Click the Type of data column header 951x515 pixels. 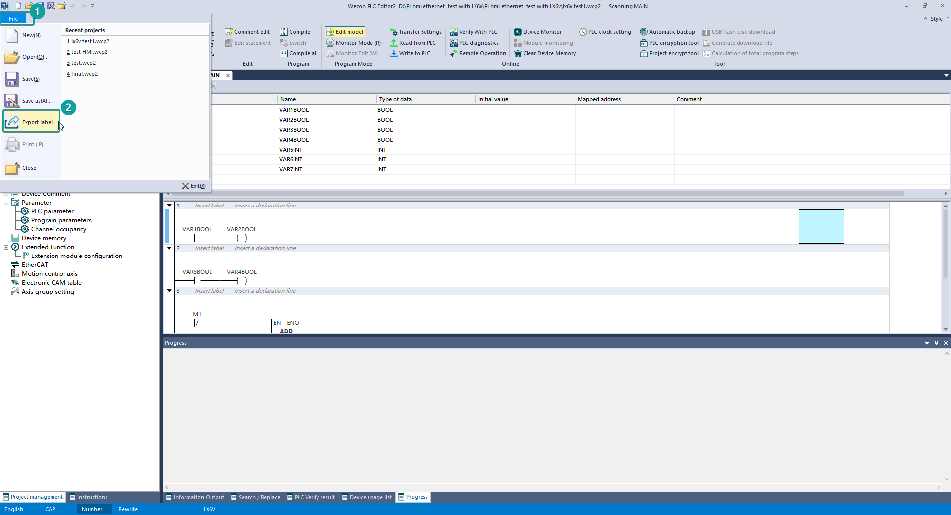426,99
